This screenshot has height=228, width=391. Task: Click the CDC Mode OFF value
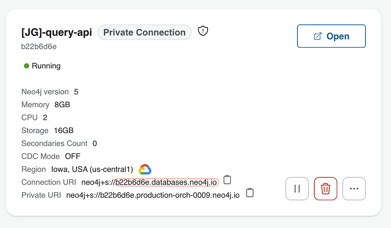click(73, 156)
